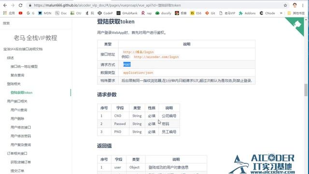The height and width of the screenshot is (174, 309).
Task: Open the 综述 sidebar section
Action: (10, 58)
